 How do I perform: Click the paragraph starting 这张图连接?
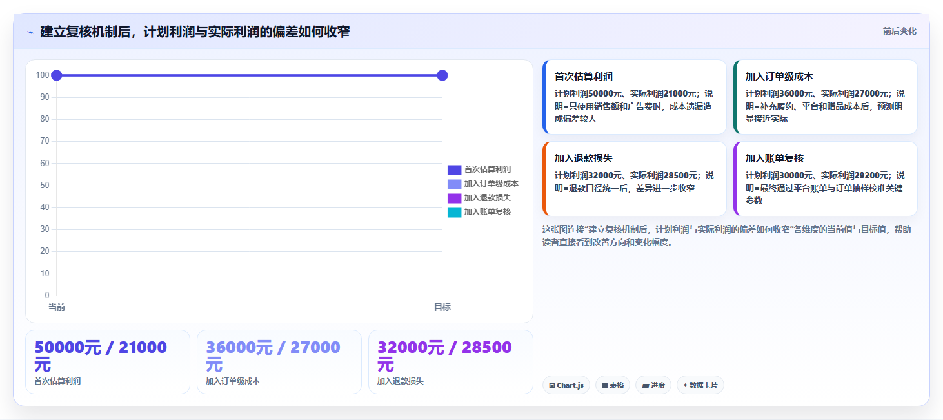[x=727, y=236]
